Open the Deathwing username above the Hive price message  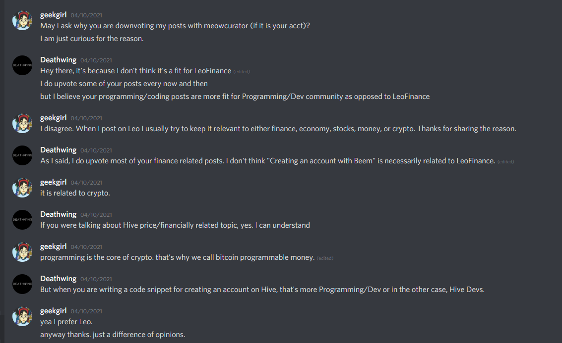coord(58,215)
